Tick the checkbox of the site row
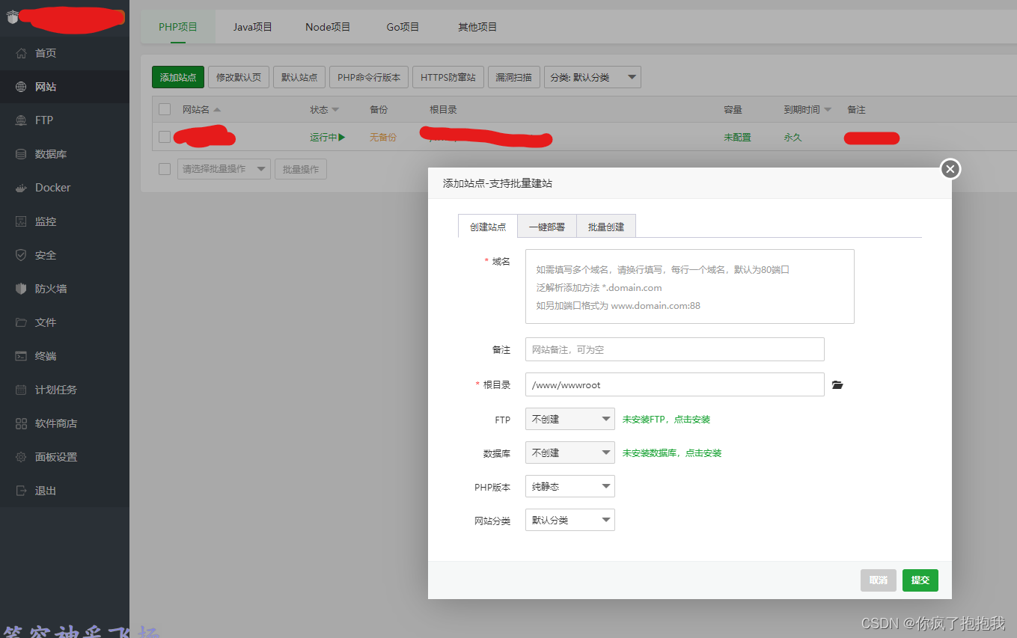The height and width of the screenshot is (638, 1017). tap(165, 137)
